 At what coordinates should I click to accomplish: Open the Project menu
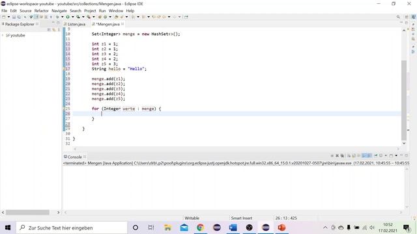[x=90, y=11]
